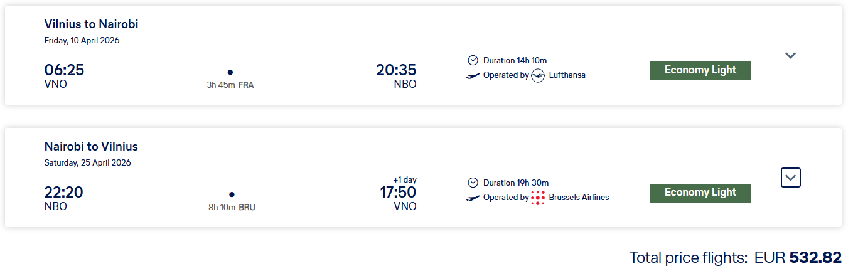
Task: Click the plane icon next to Lufthansa operator
Action: 473,76
